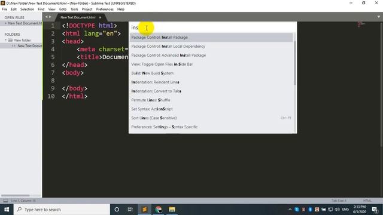
Task: Choose Permute Lines: Shuffle
Action: point(211,100)
